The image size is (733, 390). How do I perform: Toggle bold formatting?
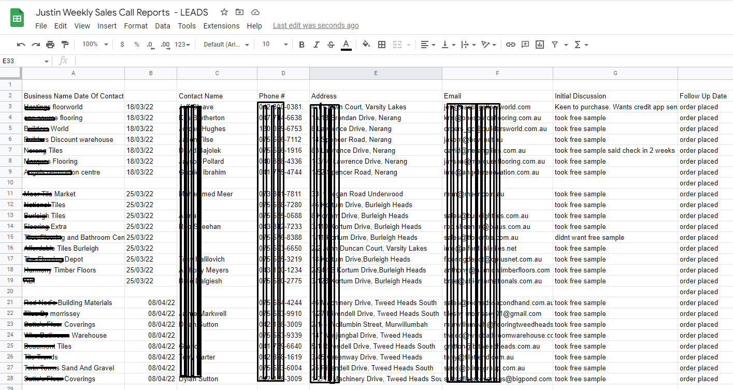tap(302, 45)
